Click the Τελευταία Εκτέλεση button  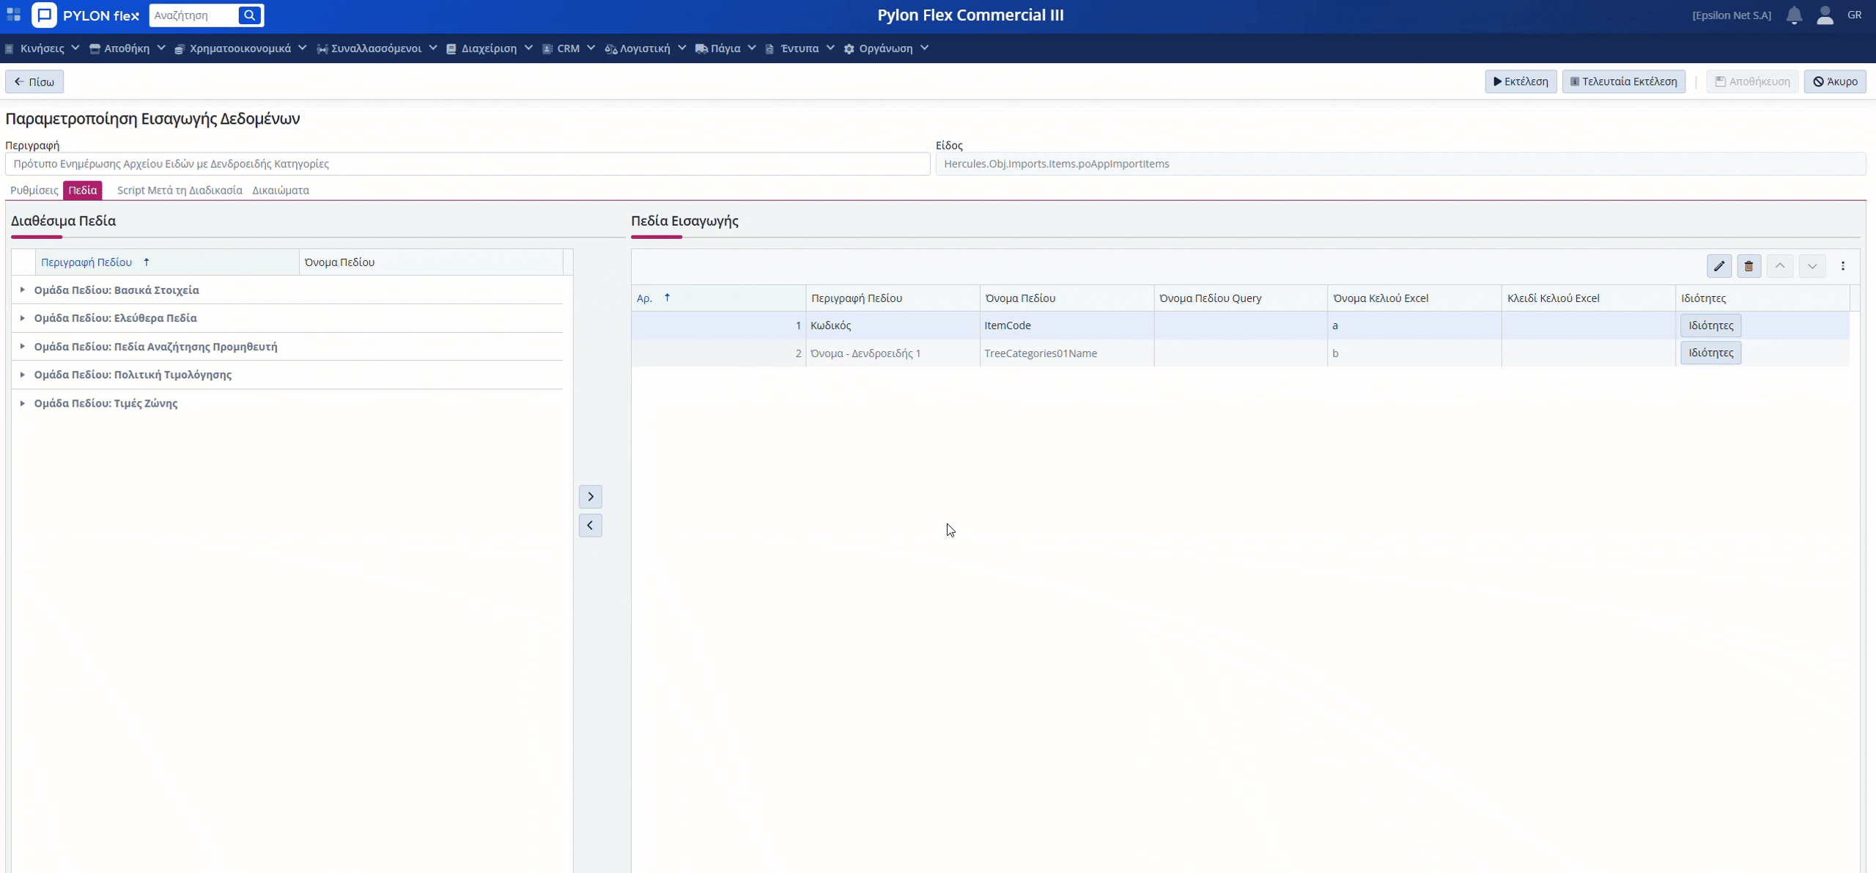[1624, 82]
